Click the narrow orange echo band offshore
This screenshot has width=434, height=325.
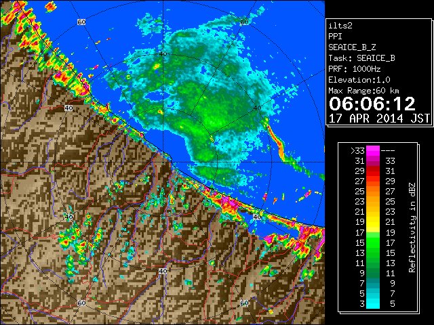[x=276, y=139]
